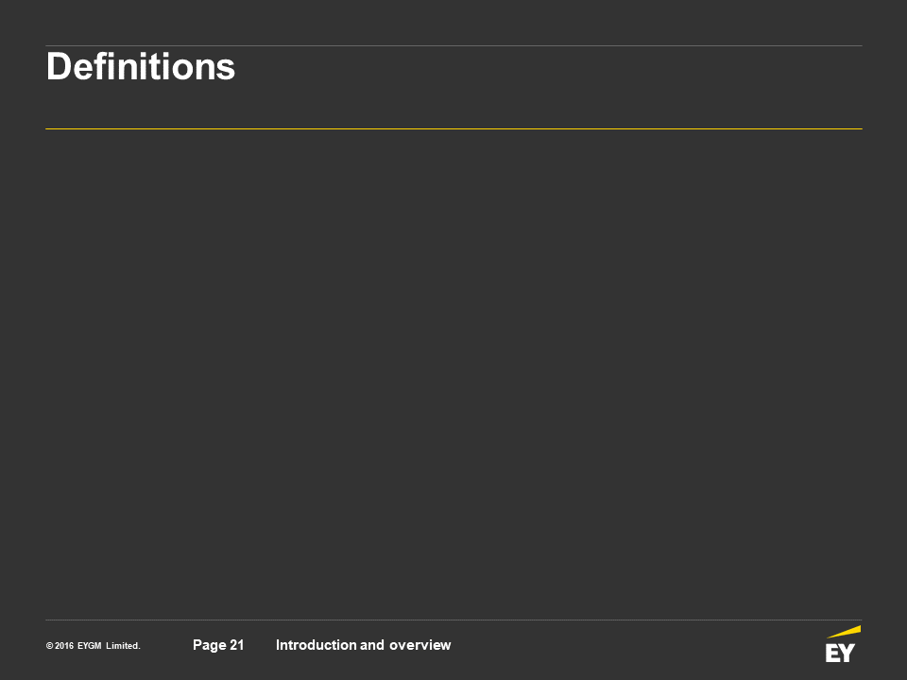Click the copyright symbol before 2016
Viewport: 907px width, 680px height.
click(x=50, y=646)
